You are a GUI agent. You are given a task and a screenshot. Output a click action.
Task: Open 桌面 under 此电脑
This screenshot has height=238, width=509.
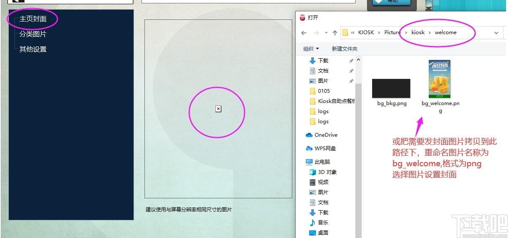[x=323, y=233]
